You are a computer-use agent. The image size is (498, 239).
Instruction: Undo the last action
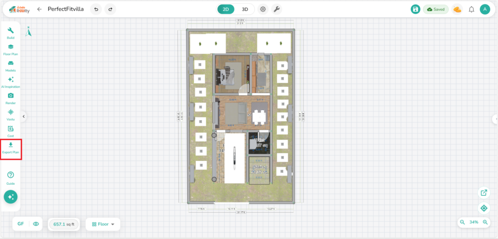tap(96, 9)
